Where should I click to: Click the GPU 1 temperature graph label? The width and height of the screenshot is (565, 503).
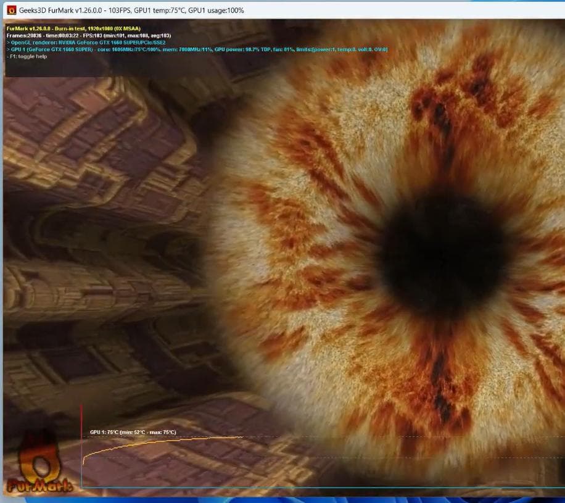[x=133, y=432]
